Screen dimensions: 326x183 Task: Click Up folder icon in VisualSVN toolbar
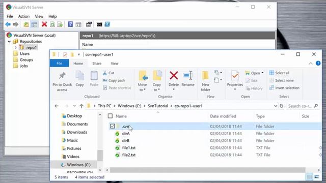click(x=26, y=24)
